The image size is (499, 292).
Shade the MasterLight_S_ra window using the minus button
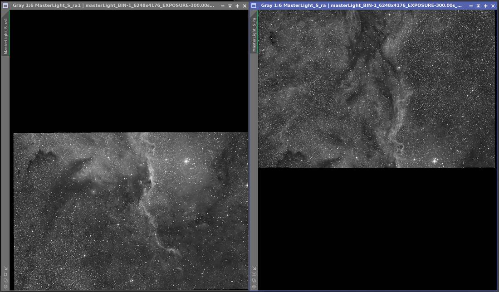point(471,6)
